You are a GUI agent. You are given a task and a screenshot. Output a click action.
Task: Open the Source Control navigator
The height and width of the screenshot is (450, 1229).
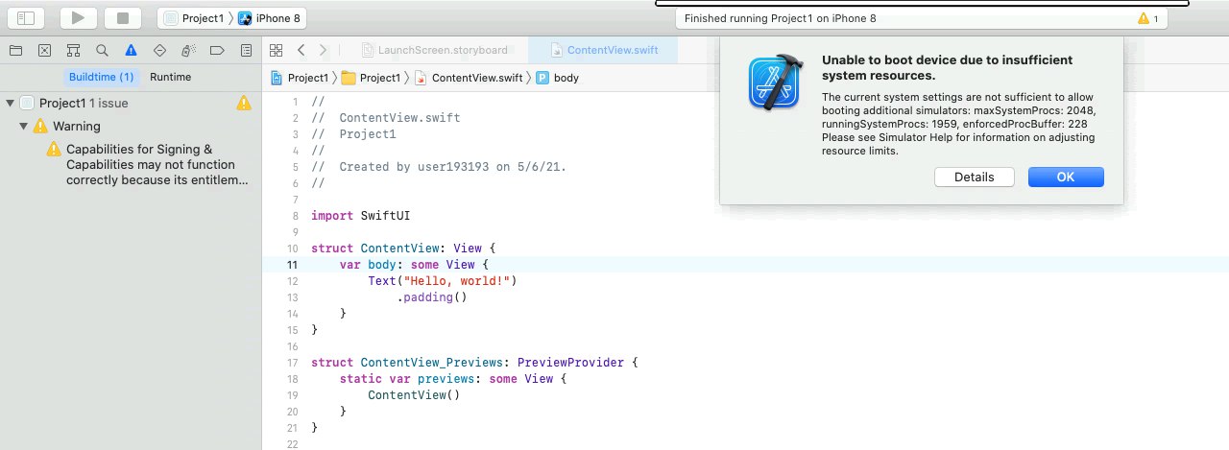(44, 50)
